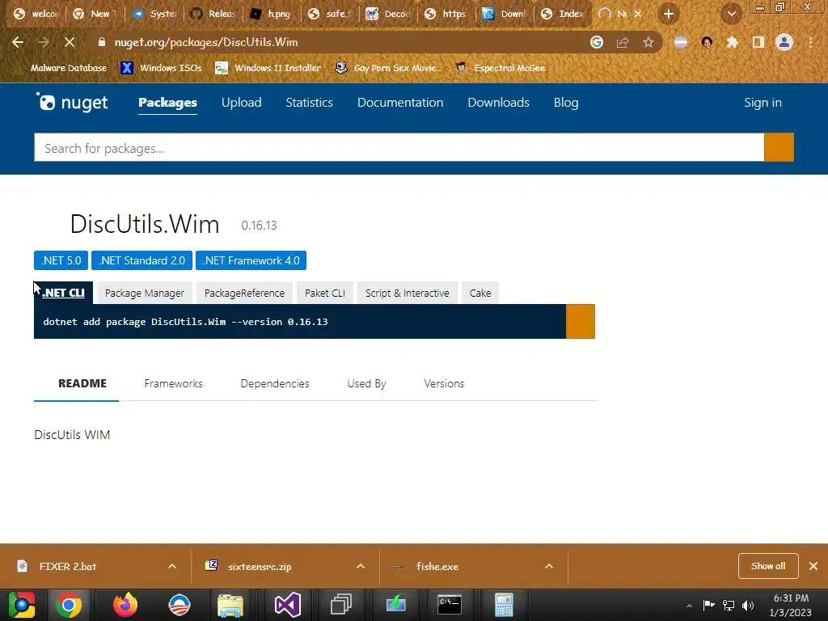Open the Google icon in address bar
The height and width of the screenshot is (621, 828).
click(597, 42)
